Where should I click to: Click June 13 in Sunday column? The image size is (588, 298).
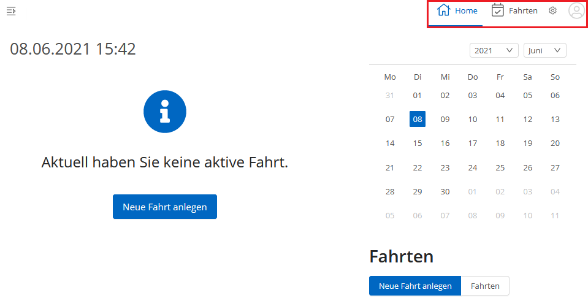555,119
